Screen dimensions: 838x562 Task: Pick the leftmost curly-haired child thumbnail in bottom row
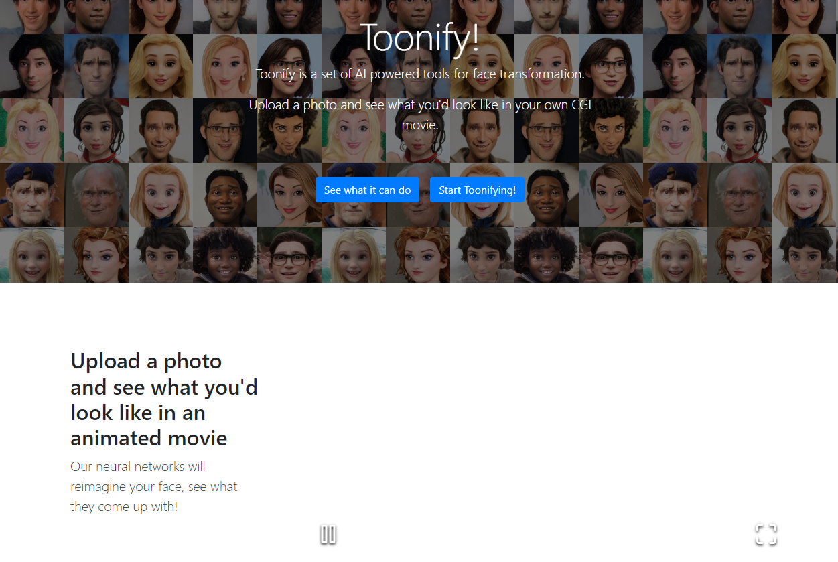pos(225,255)
